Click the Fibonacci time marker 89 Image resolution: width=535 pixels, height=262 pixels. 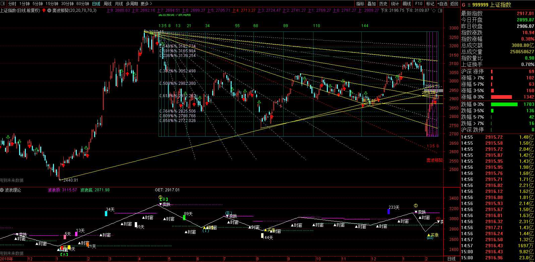pyautogui.click(x=286, y=26)
